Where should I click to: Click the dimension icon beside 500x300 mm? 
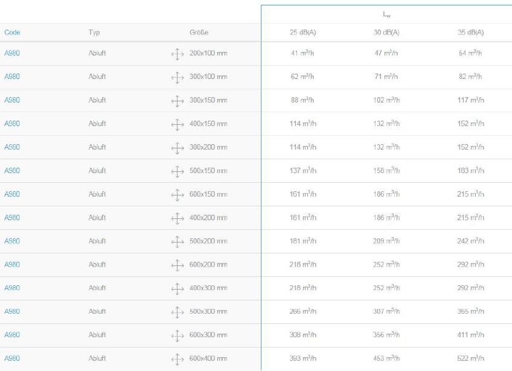tap(178, 312)
